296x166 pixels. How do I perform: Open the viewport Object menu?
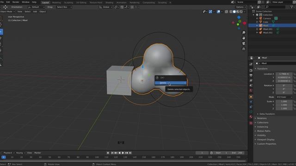[x=43, y=12]
